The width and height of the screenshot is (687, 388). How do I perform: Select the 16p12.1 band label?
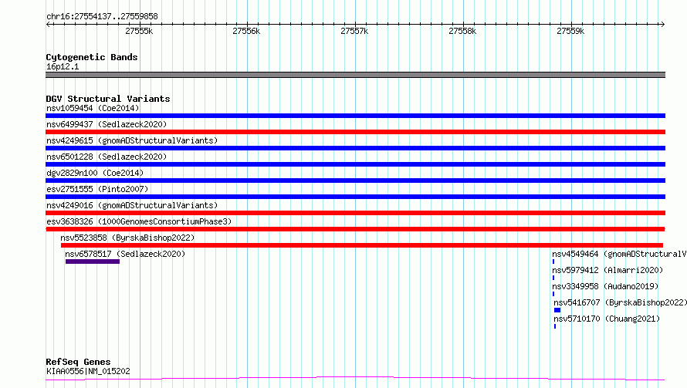[63, 66]
